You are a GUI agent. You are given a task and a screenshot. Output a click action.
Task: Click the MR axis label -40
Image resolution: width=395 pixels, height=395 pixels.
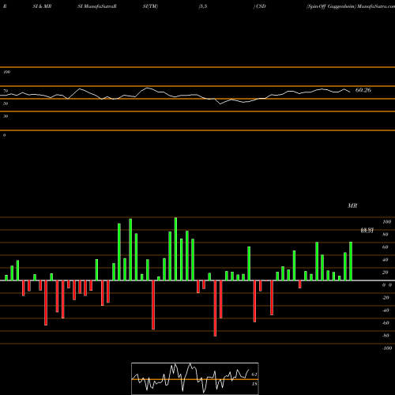[386, 310]
